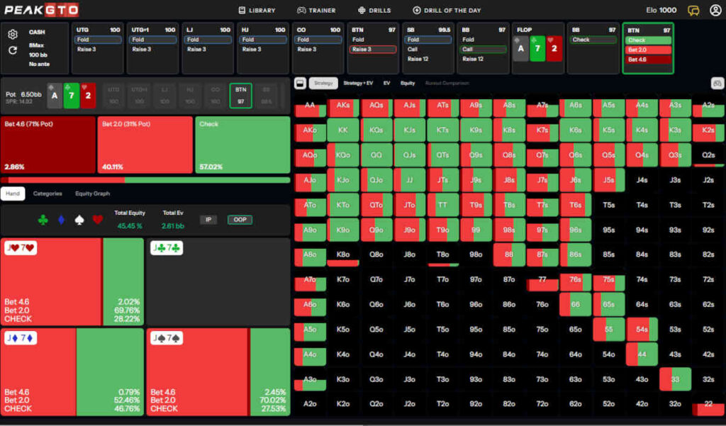Viewport: 726px width, 426px height.
Task: Filter hands by the blue diamond suit
Action: point(61,220)
